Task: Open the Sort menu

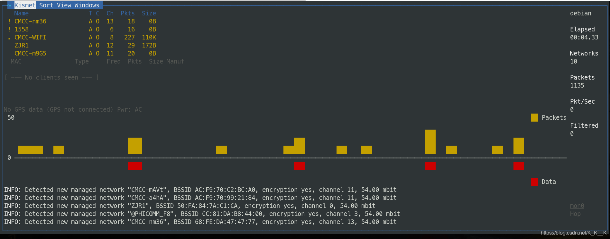Action: [x=46, y=5]
